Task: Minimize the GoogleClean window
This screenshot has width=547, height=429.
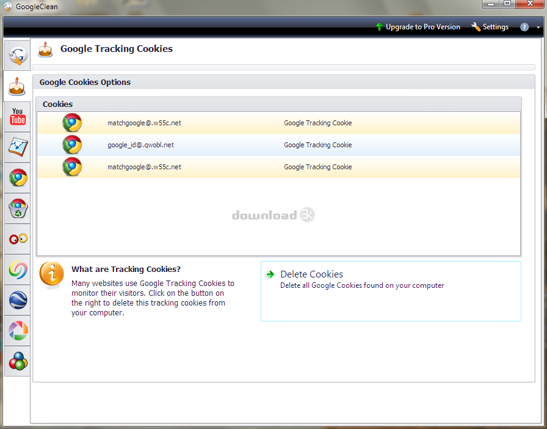Action: coord(490,4)
